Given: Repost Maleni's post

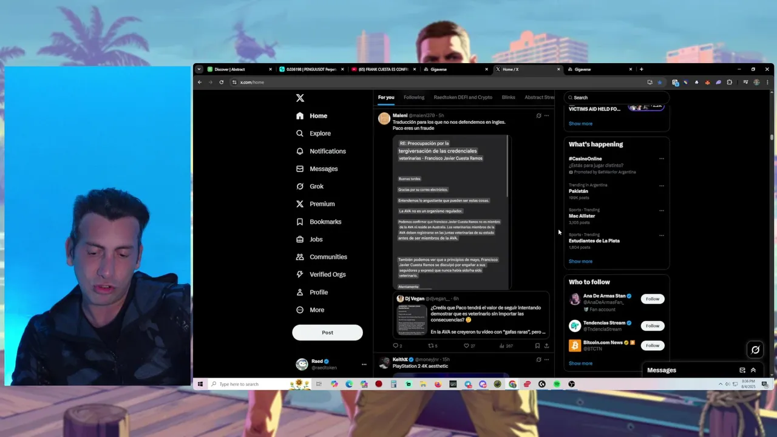Looking at the screenshot, I should tap(433, 346).
